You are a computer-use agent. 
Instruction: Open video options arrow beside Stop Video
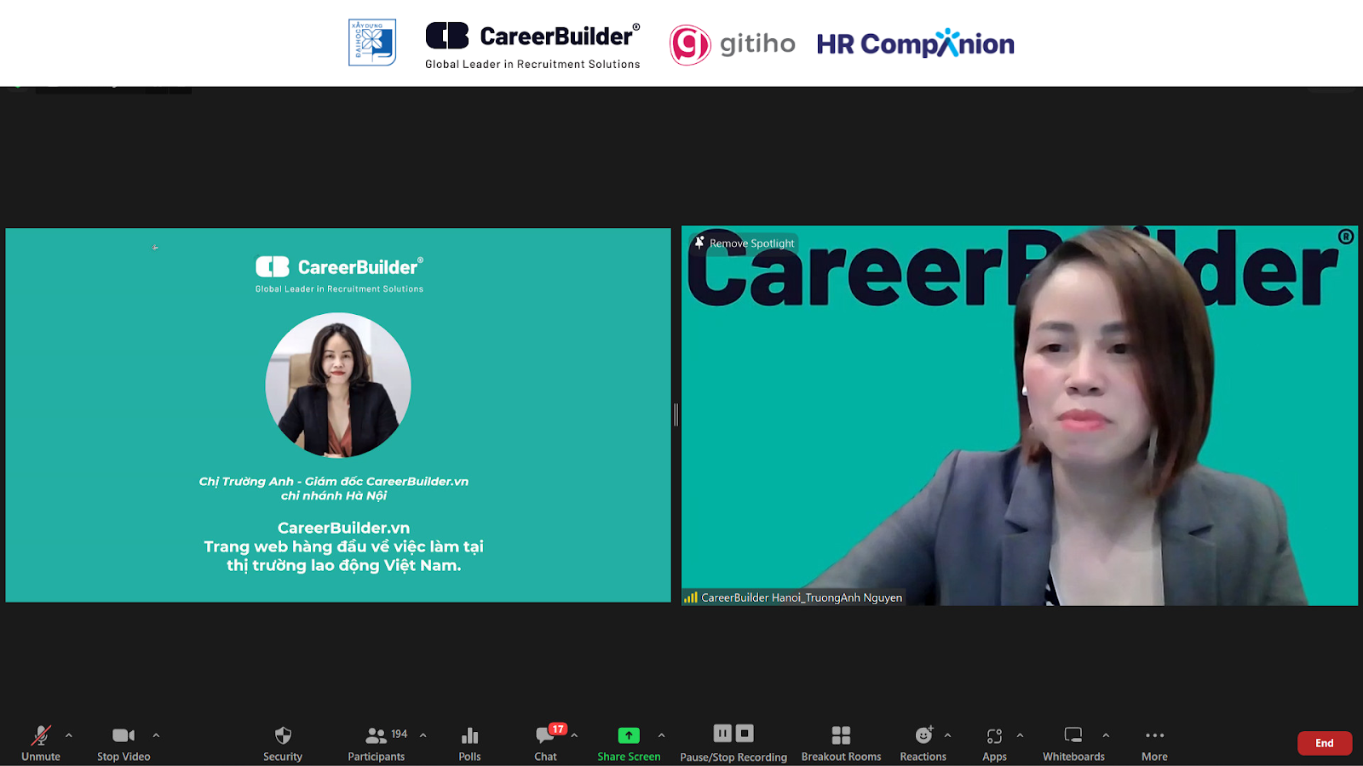[x=156, y=735]
